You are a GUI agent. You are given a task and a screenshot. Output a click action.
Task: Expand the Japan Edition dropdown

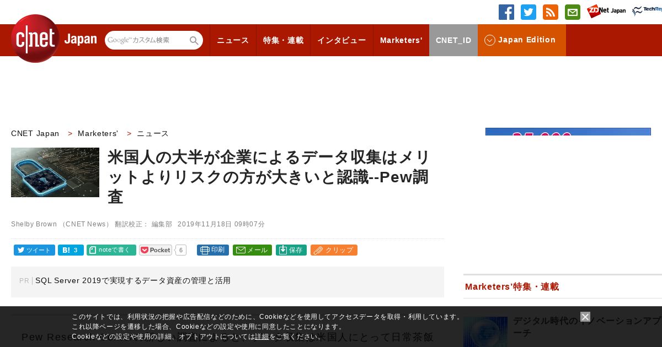[522, 40]
